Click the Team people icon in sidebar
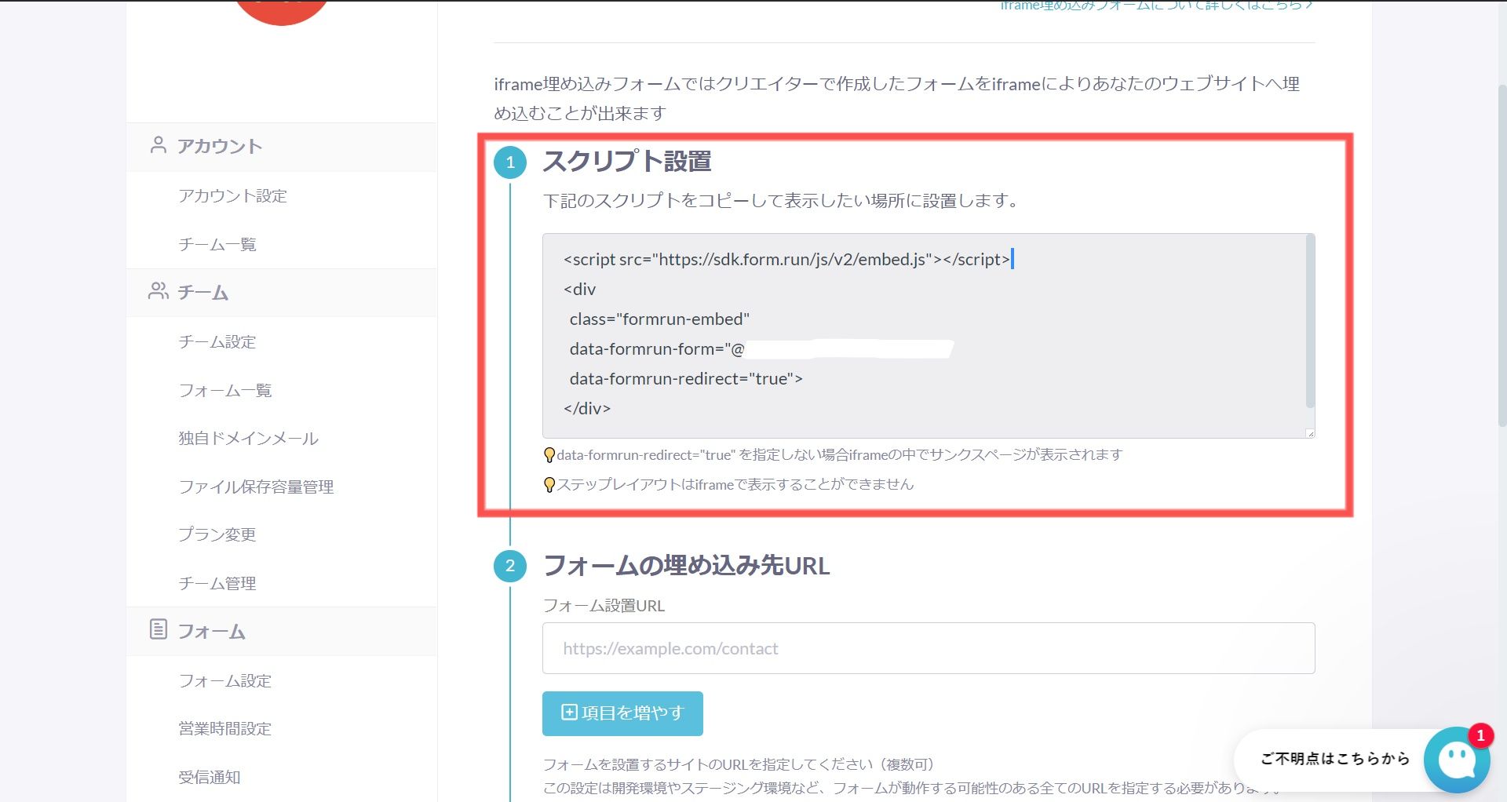1507x802 pixels. pyautogui.click(x=158, y=291)
